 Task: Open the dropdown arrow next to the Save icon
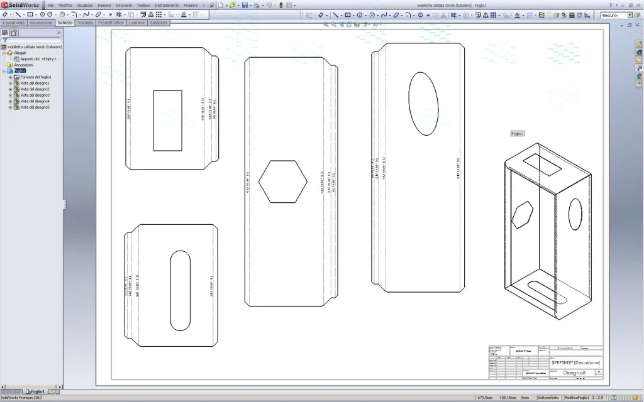click(250, 5)
